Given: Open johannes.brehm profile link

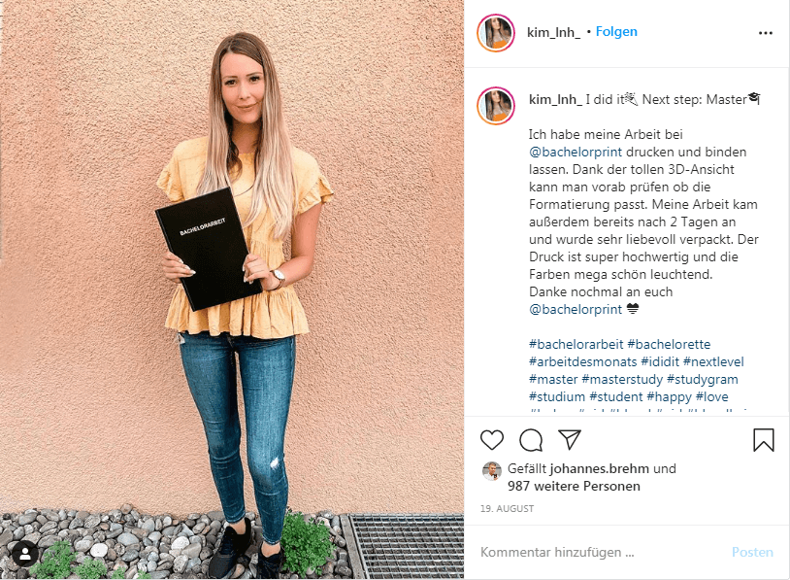Looking at the screenshot, I should click(x=599, y=468).
